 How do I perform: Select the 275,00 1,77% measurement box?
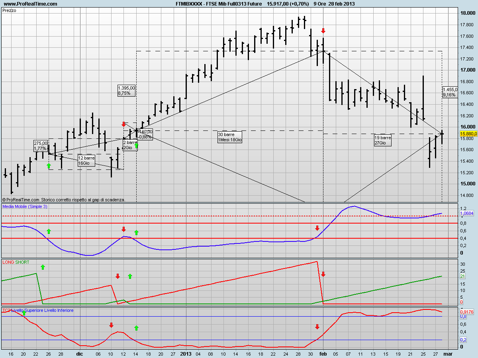41,146
